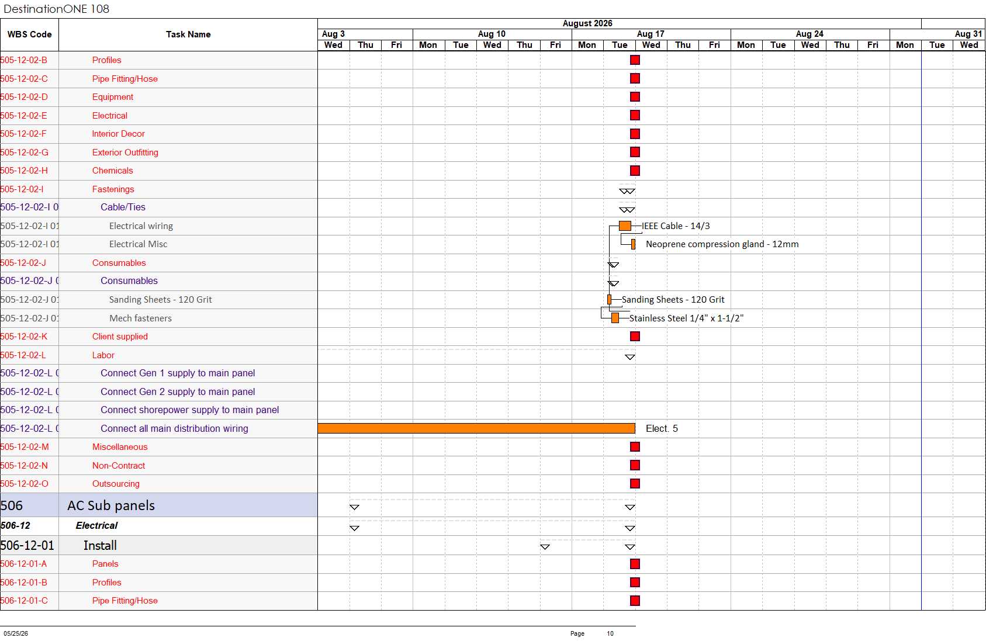The width and height of the screenshot is (986, 641).
Task: Click red milestone for 506-12-01-A Panels
Action: (x=635, y=564)
